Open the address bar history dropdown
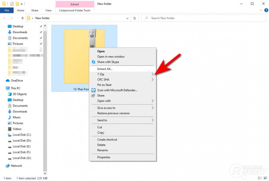 pyautogui.click(x=127, y=18)
